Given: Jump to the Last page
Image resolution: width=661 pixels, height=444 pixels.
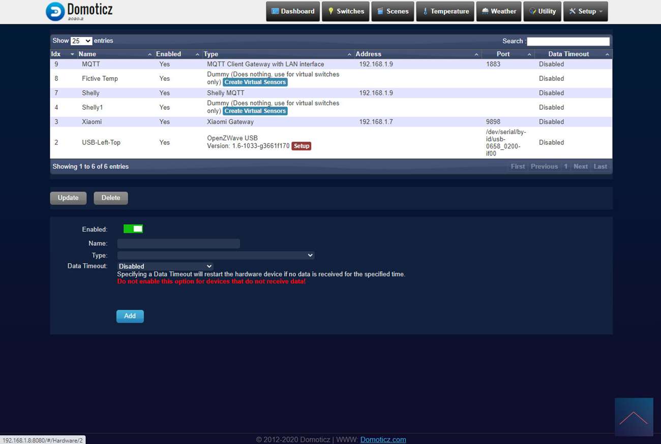Looking at the screenshot, I should tap(600, 167).
